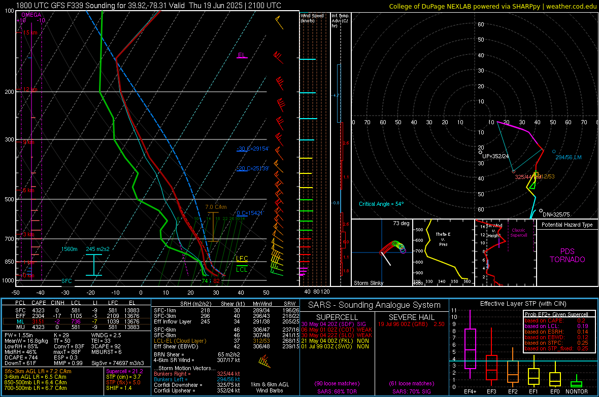Click '(90 loose matches)' text

click(337, 383)
